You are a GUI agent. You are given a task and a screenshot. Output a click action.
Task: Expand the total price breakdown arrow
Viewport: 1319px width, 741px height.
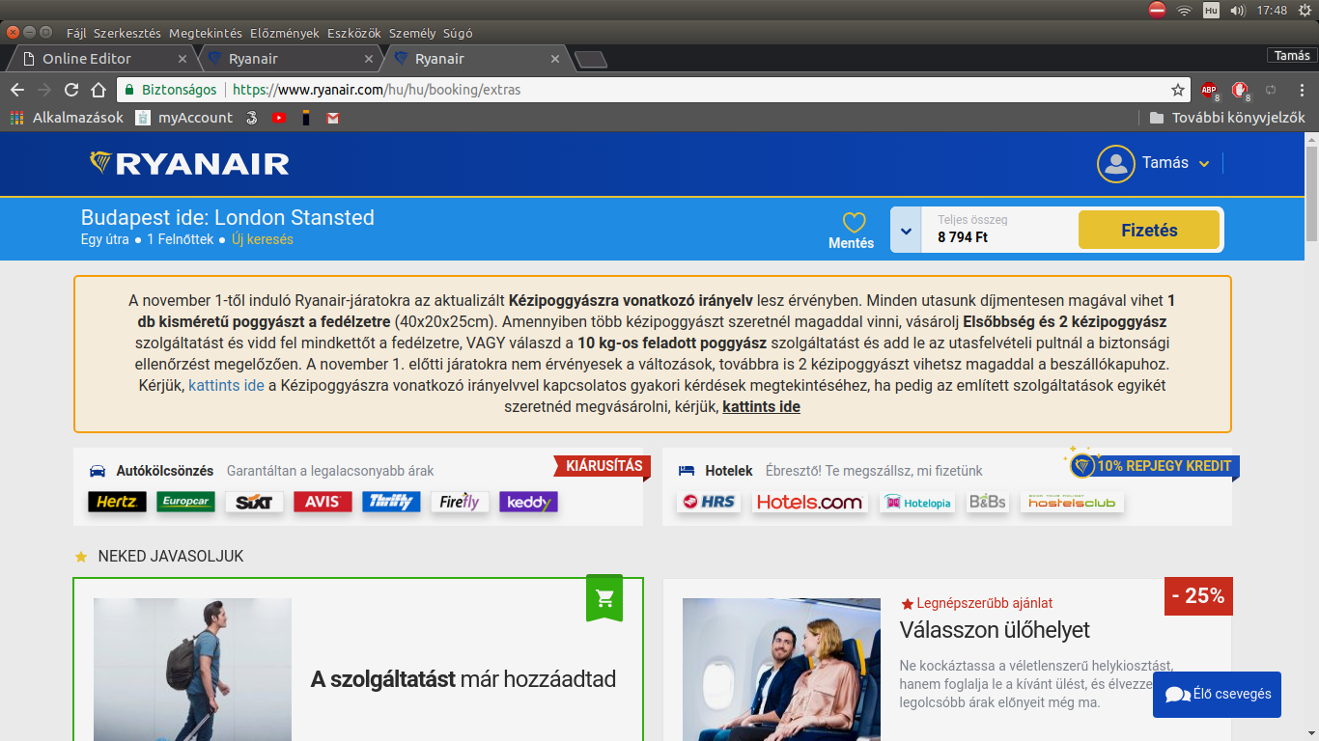906,231
